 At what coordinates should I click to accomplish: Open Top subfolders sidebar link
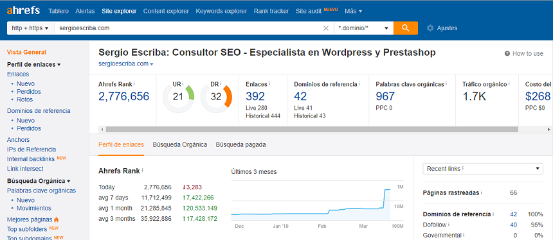coord(28,229)
